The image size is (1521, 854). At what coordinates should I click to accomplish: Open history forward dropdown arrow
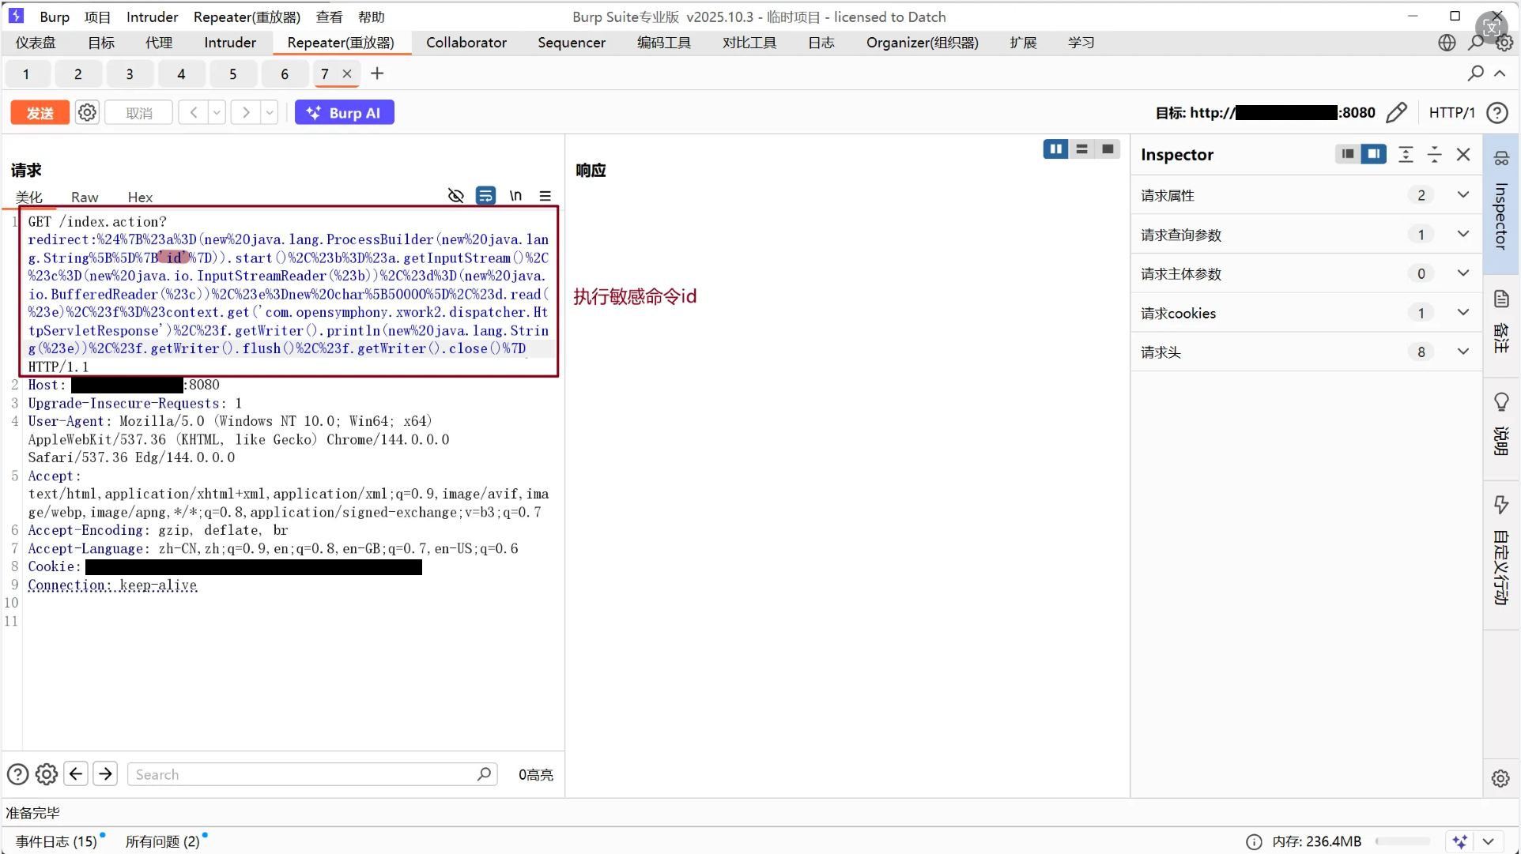(x=270, y=113)
